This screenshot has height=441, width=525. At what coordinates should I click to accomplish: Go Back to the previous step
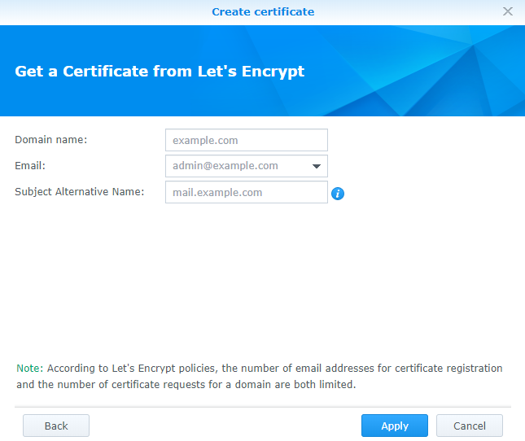[56, 426]
